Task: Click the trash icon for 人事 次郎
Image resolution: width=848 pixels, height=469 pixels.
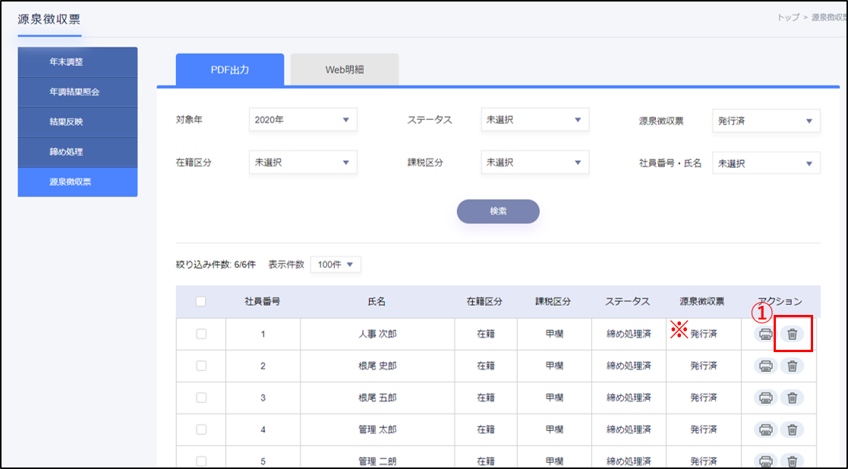Action: coord(792,334)
